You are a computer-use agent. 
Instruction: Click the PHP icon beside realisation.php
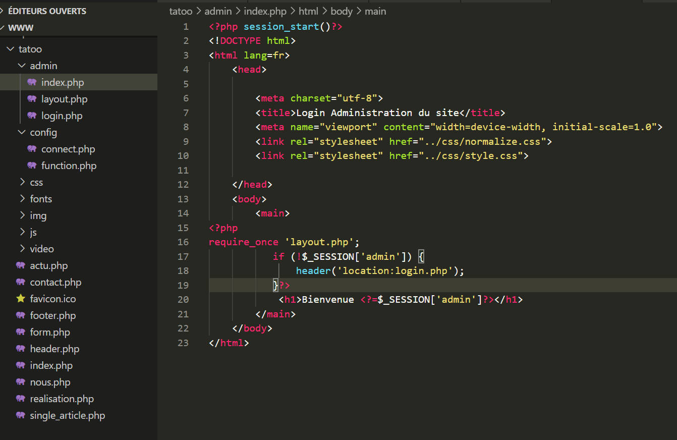point(21,399)
